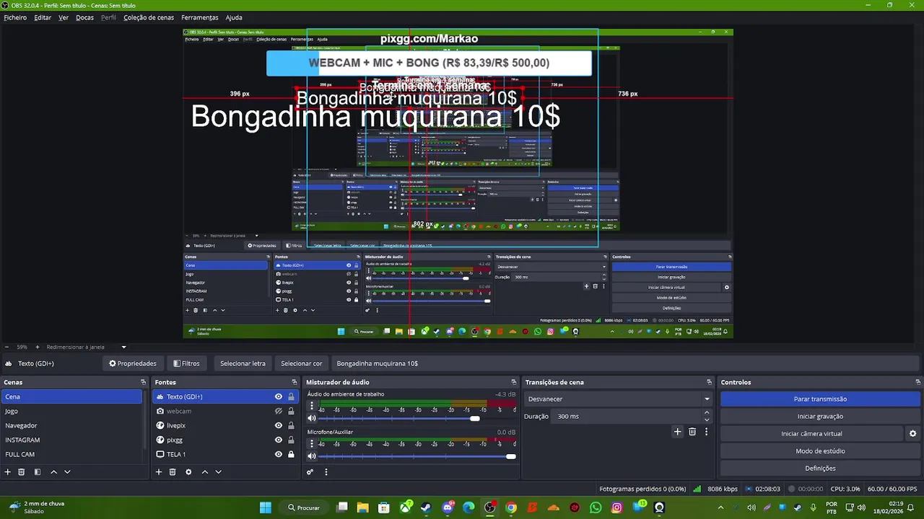924x519 pixels.
Task: Click the Duração 300 ms field
Action: (x=632, y=416)
